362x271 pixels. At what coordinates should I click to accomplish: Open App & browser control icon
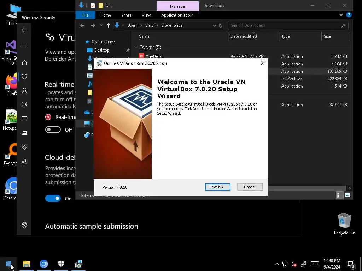[x=24, y=119]
